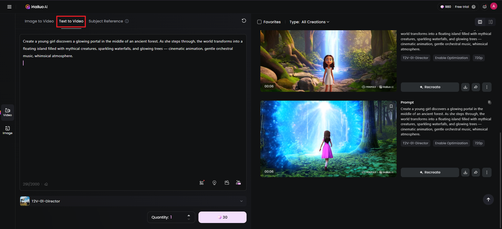Click the lightbulb inspiration icon
The image size is (502, 229).
point(214,183)
